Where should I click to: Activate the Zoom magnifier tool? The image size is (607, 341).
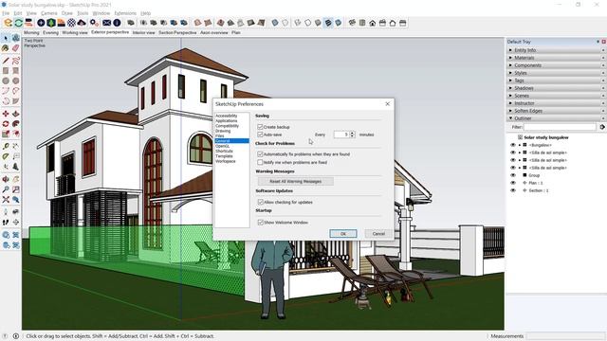tap(6, 189)
